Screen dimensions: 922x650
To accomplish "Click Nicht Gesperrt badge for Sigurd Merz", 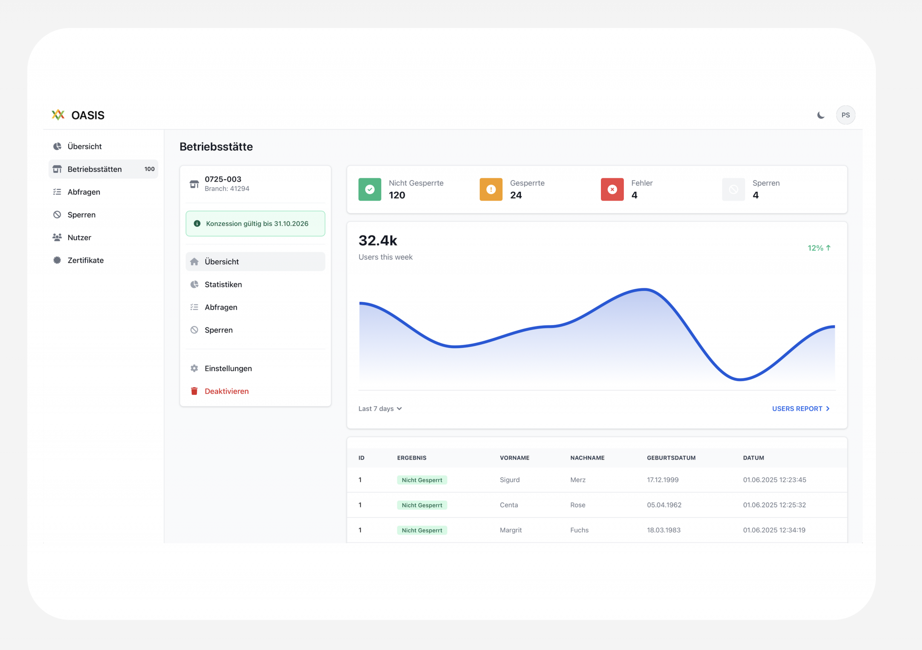I will (422, 480).
